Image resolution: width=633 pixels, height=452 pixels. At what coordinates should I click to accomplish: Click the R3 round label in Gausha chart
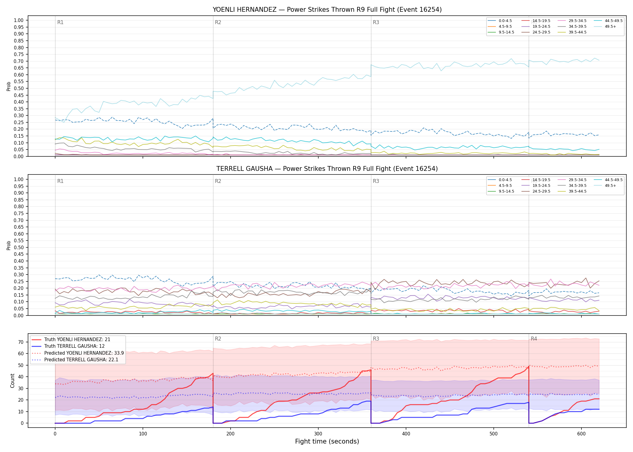[x=376, y=181]
